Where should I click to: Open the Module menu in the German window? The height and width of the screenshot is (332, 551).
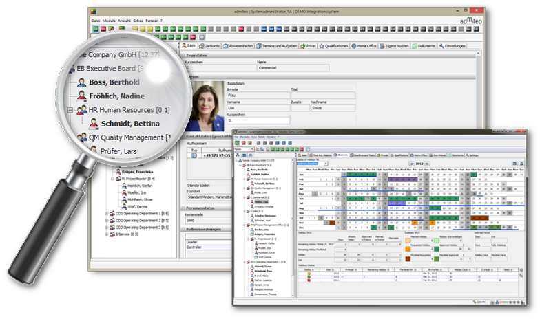coord(109,21)
